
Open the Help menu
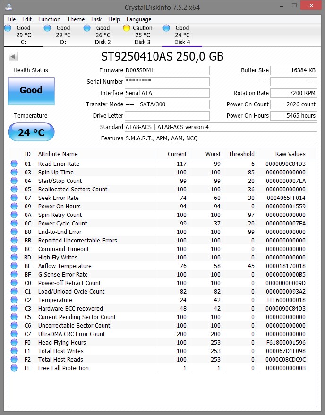coord(114,19)
